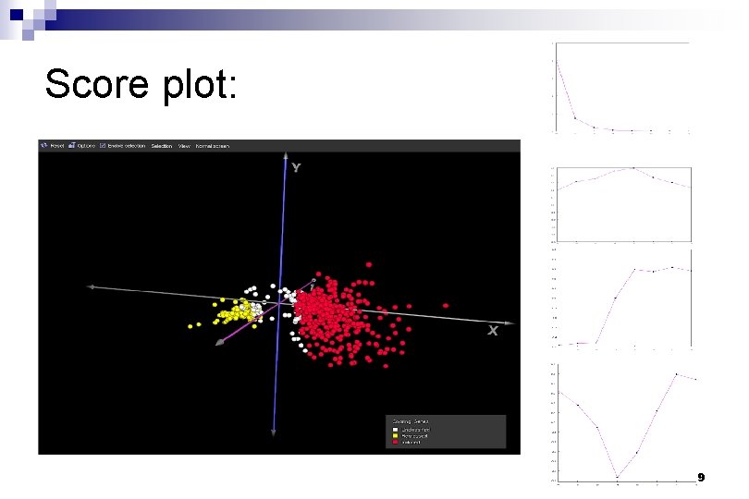Viewport: 749px width, 499px height.
Task: Click the Coloring legend title
Action: [x=411, y=421]
